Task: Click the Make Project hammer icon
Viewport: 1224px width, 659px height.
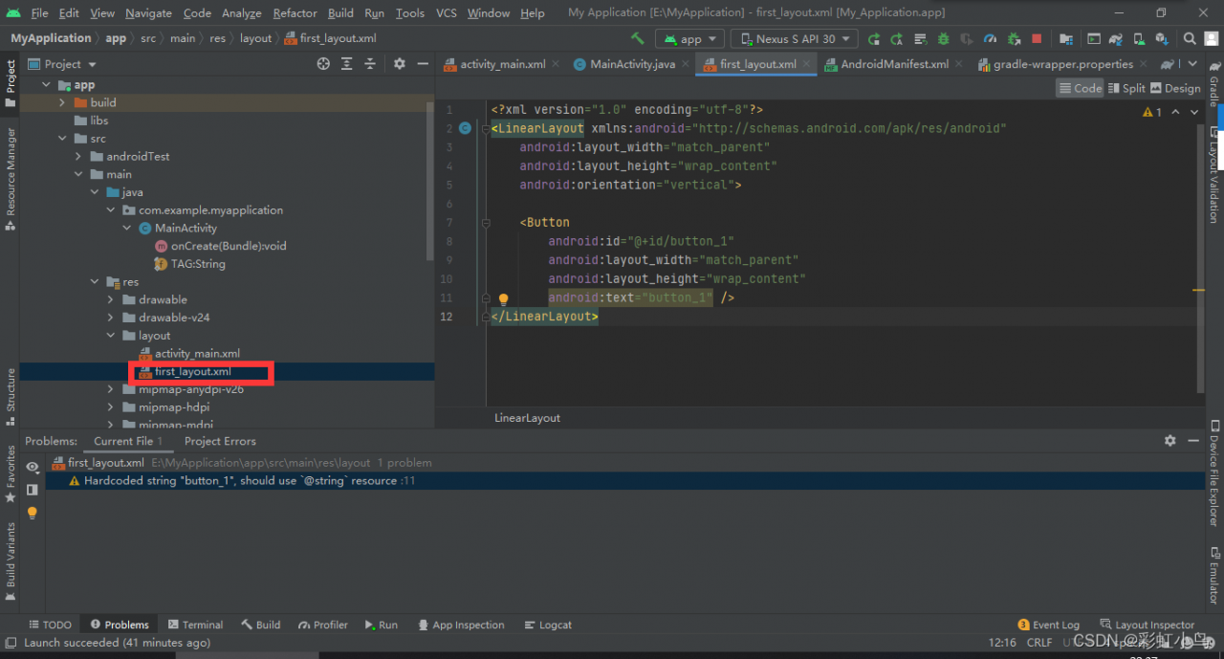Action: [637, 39]
